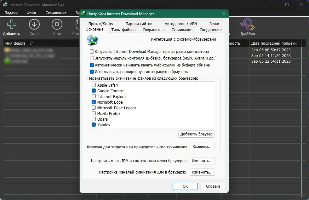
Task: Open the Задачи menu
Action: [x=11, y=13]
